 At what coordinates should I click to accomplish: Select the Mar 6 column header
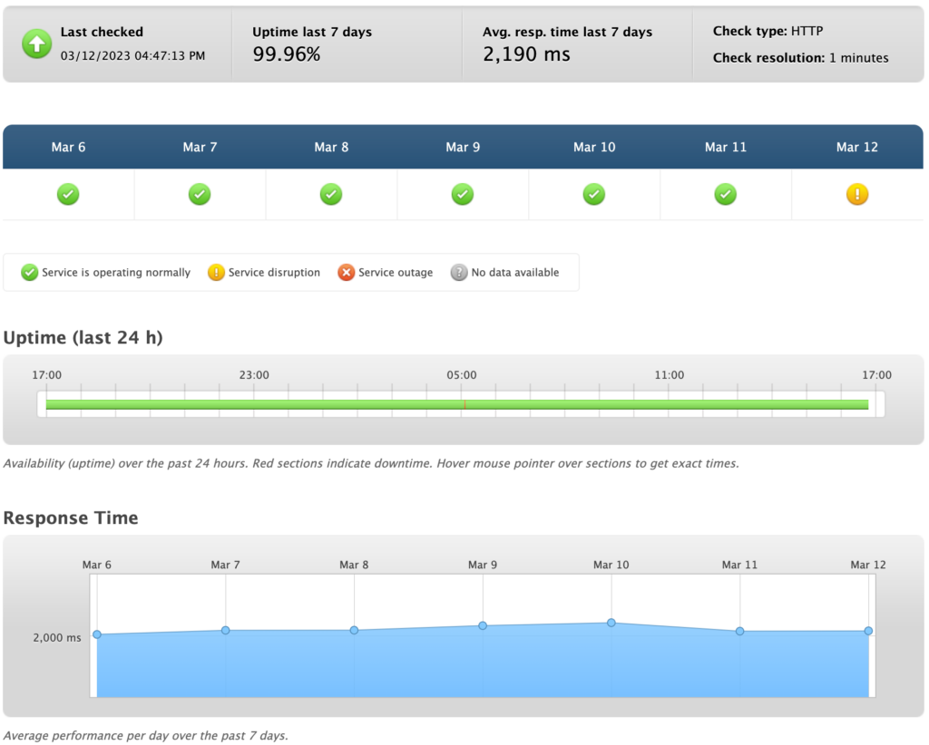coord(68,147)
